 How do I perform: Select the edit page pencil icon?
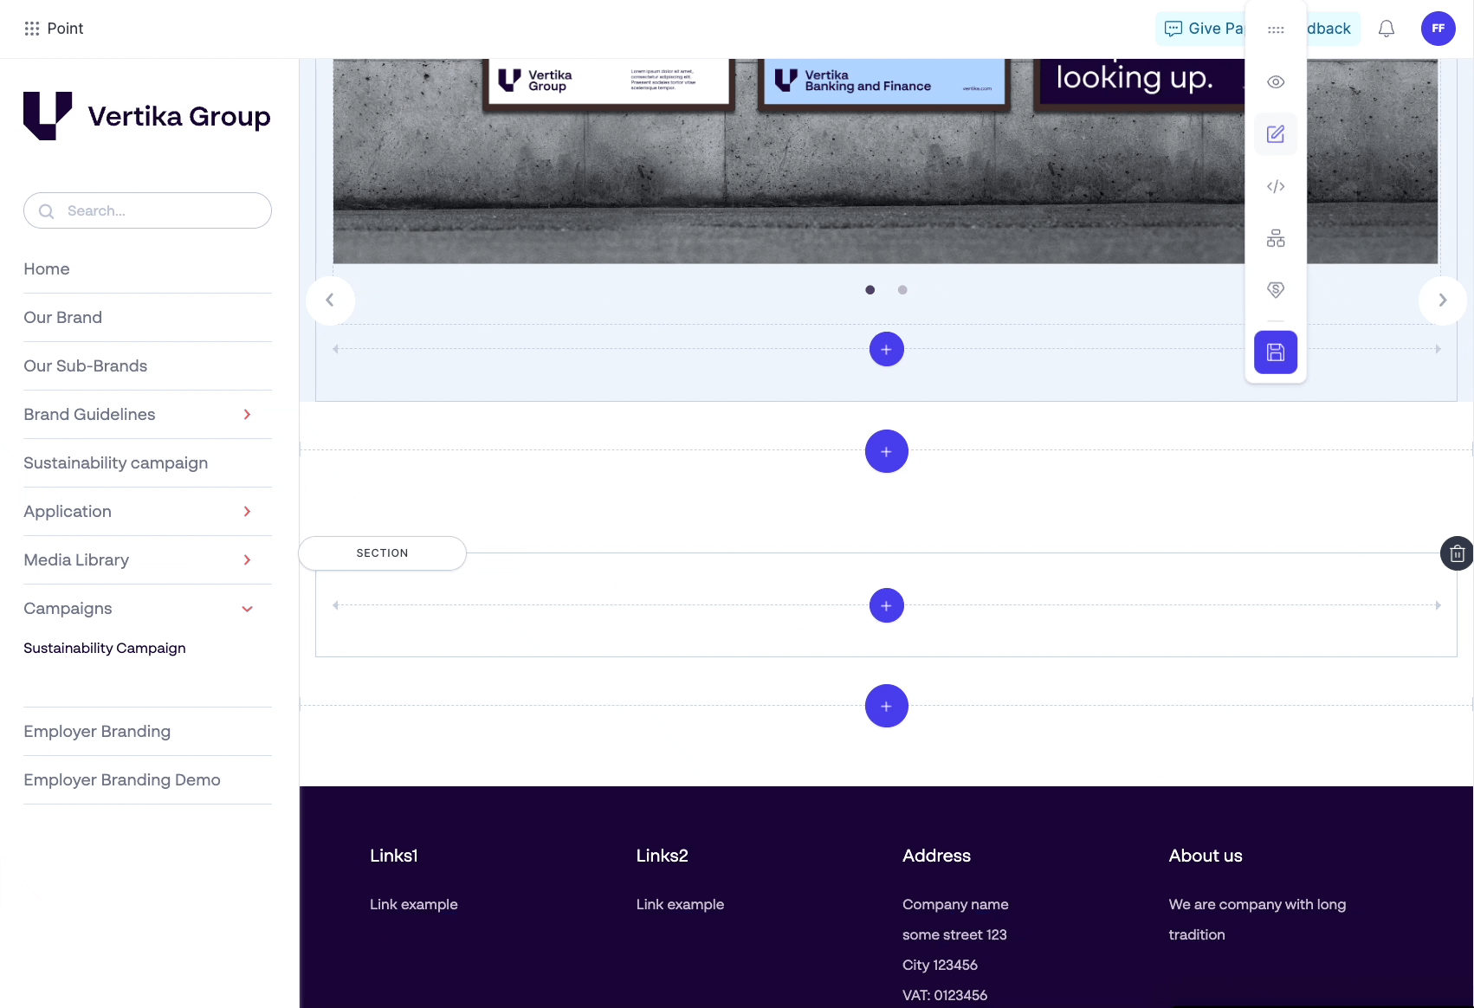[x=1276, y=134]
